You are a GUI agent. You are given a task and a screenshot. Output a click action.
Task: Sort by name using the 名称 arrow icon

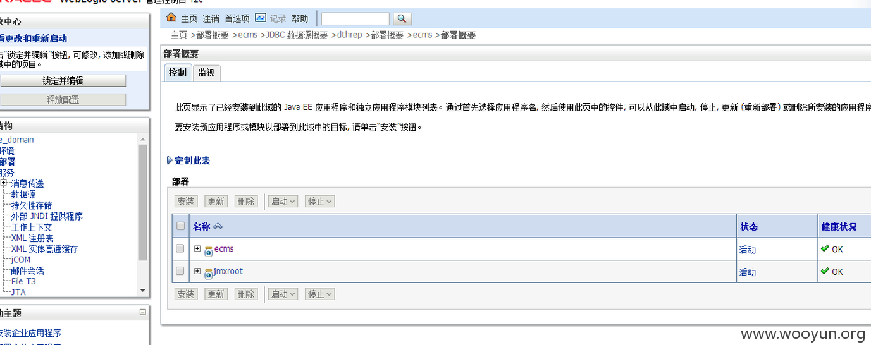coord(218,226)
